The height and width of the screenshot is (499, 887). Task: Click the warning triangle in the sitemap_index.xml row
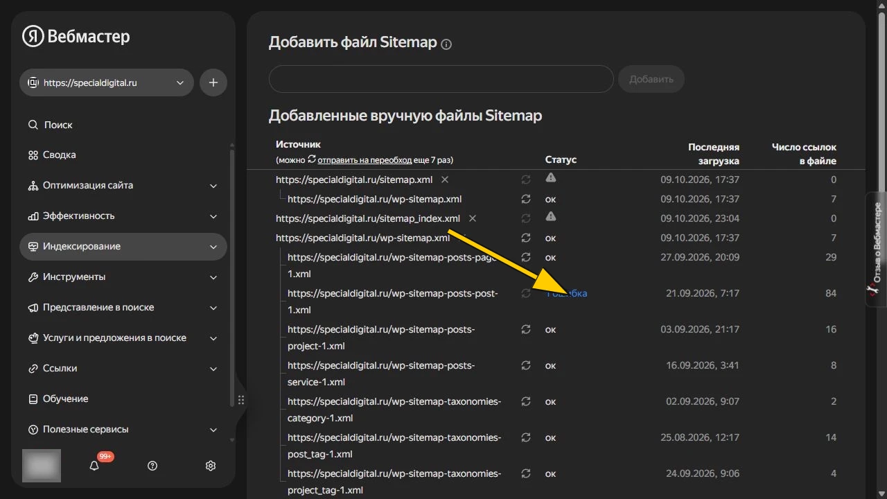pos(551,217)
